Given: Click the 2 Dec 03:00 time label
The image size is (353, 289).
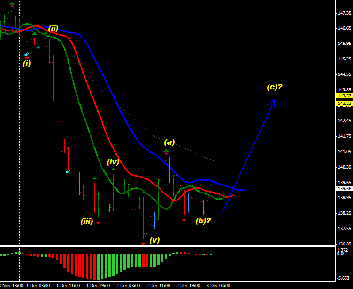Looking at the screenshot, I should [x=128, y=286].
